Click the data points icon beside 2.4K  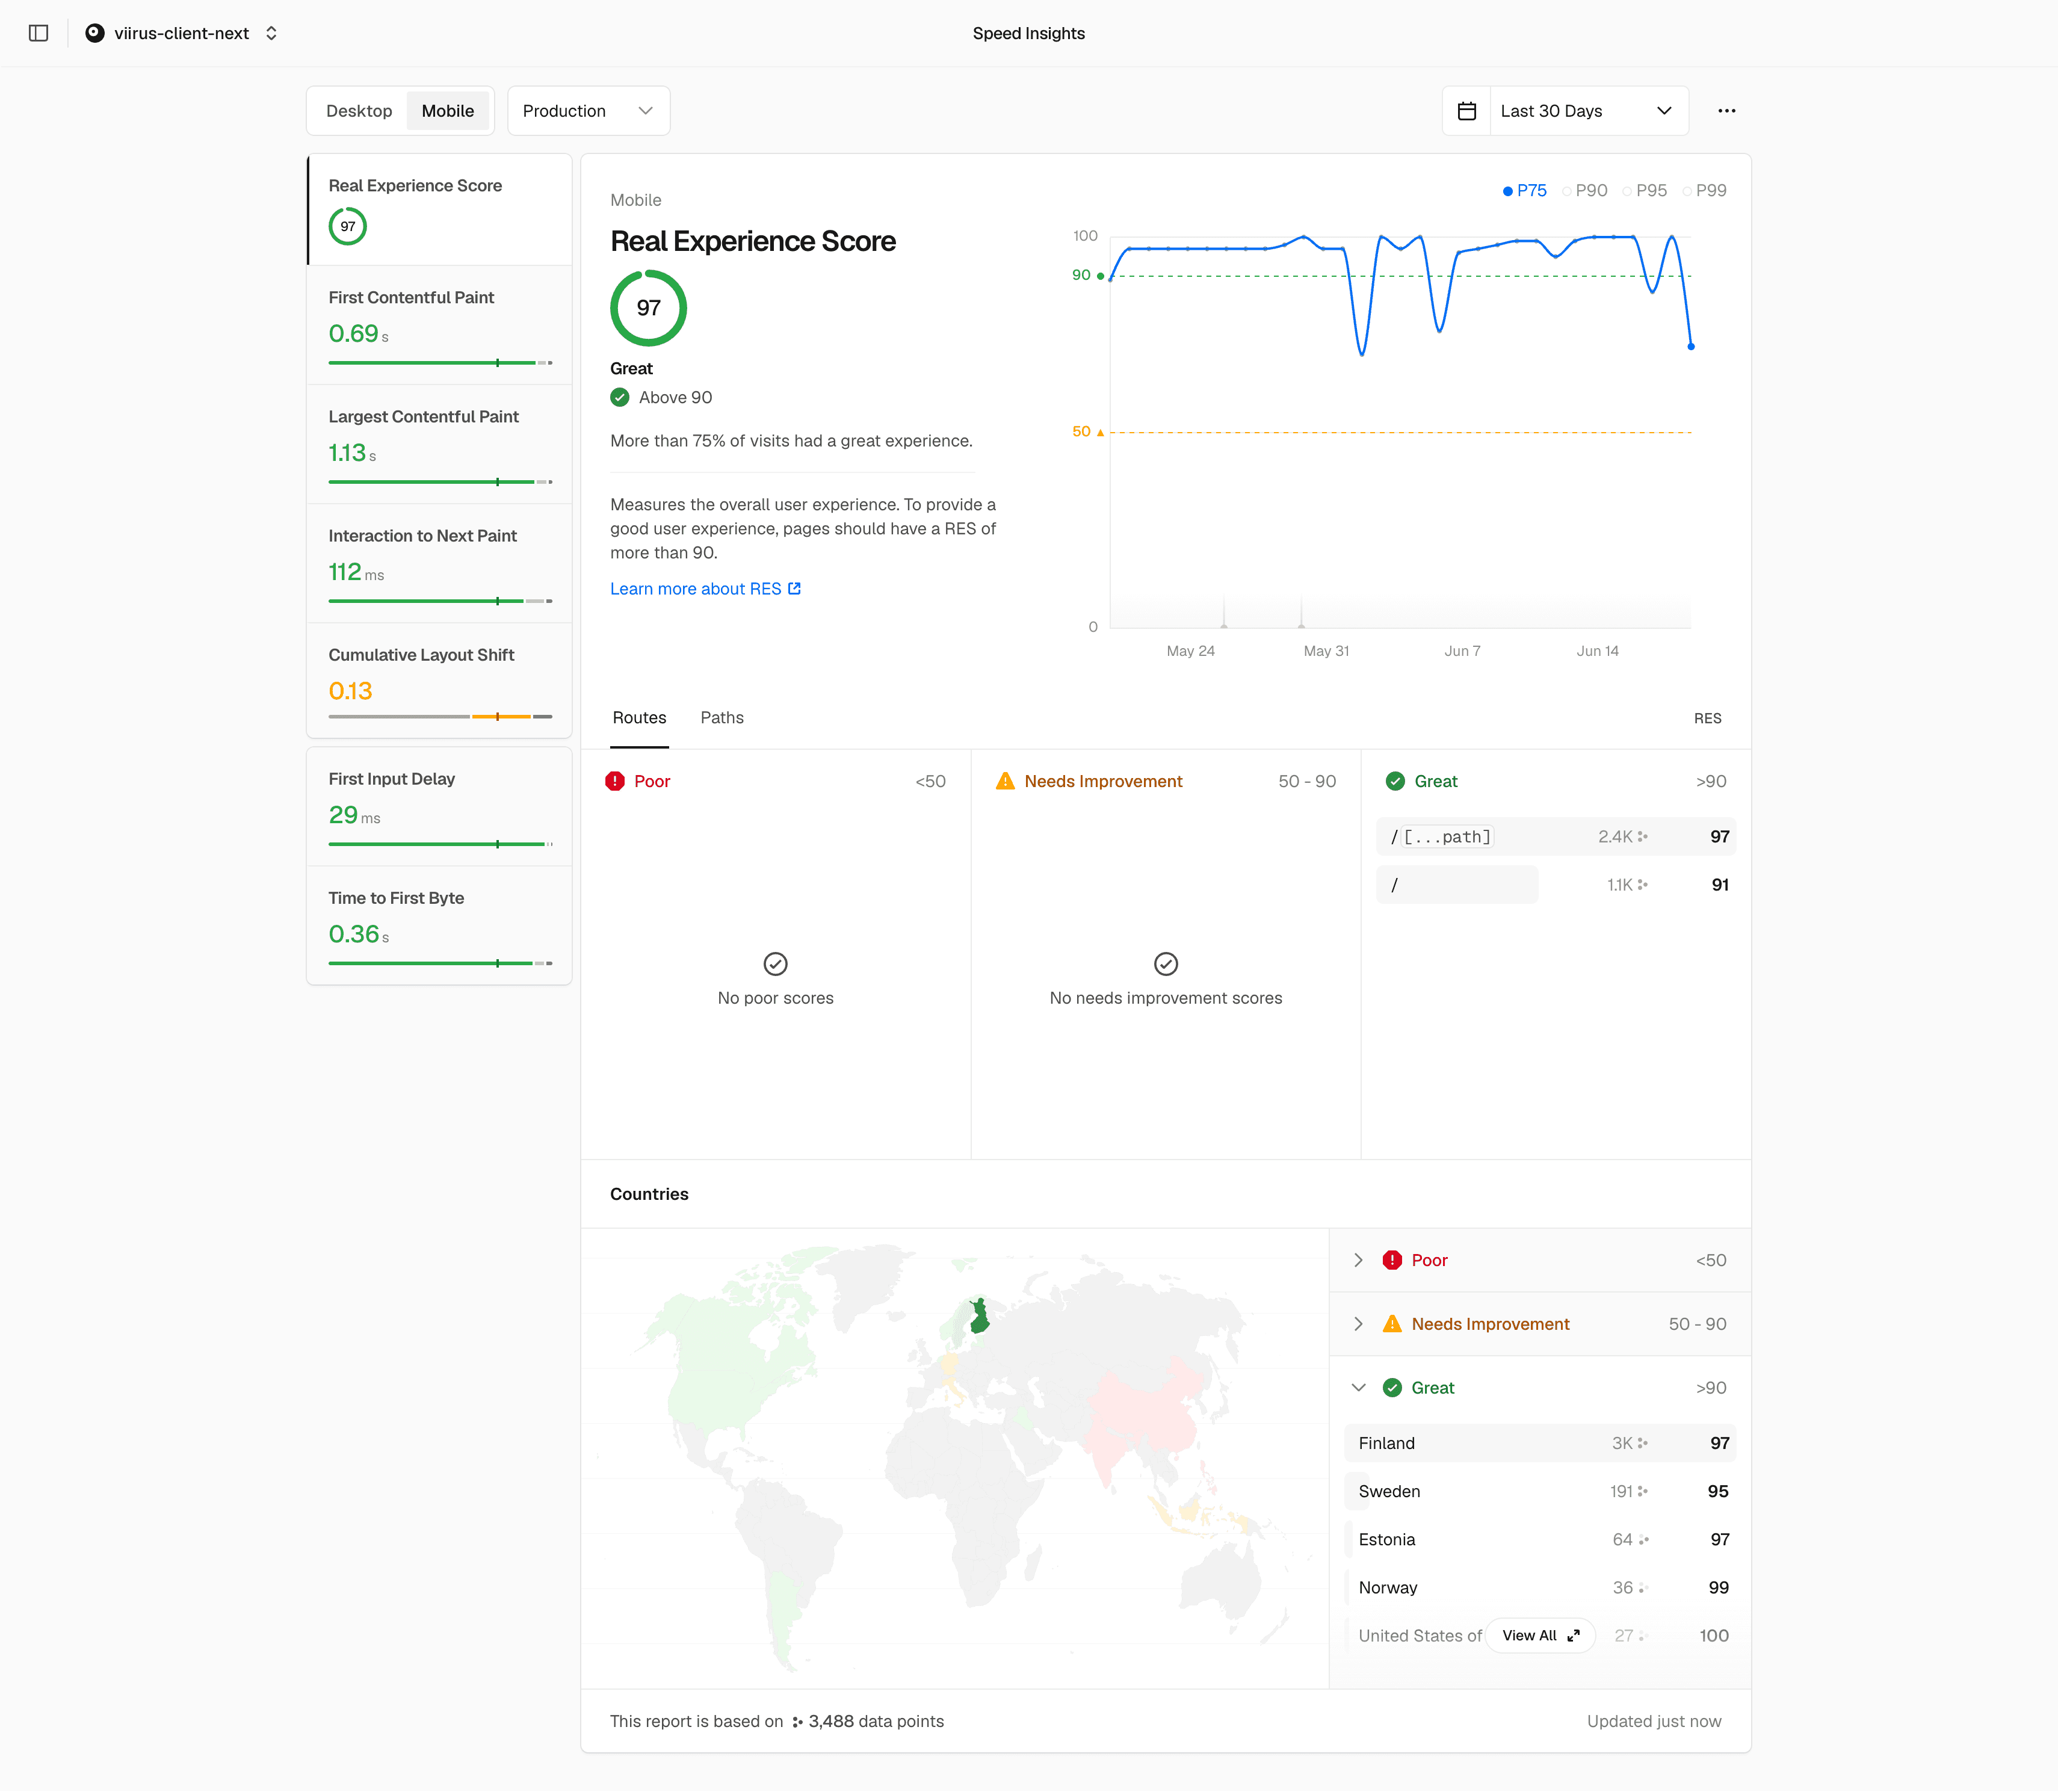1643,837
